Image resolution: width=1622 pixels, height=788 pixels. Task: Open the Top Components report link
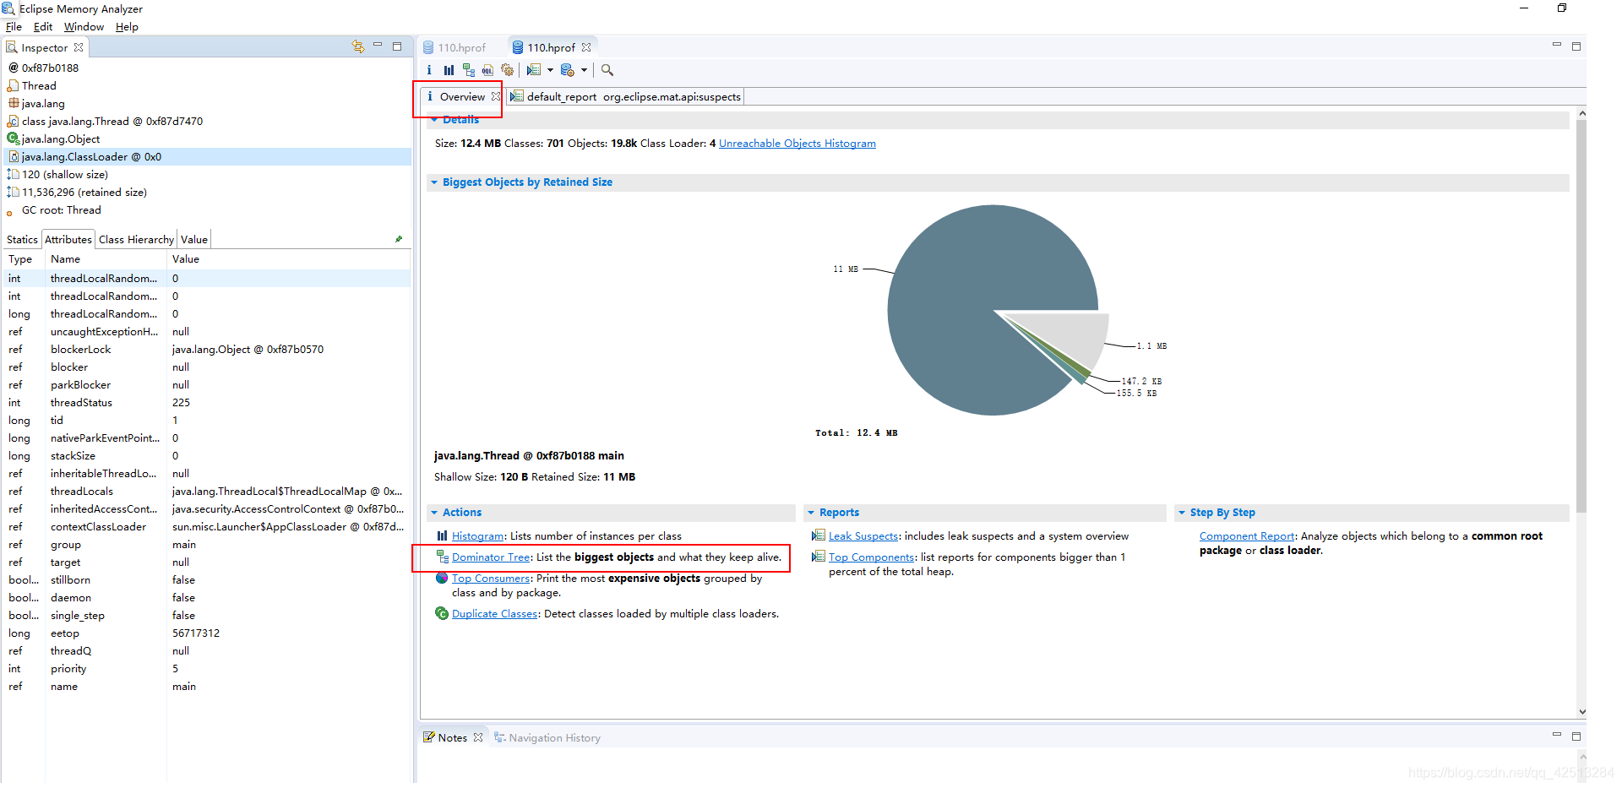871,557
